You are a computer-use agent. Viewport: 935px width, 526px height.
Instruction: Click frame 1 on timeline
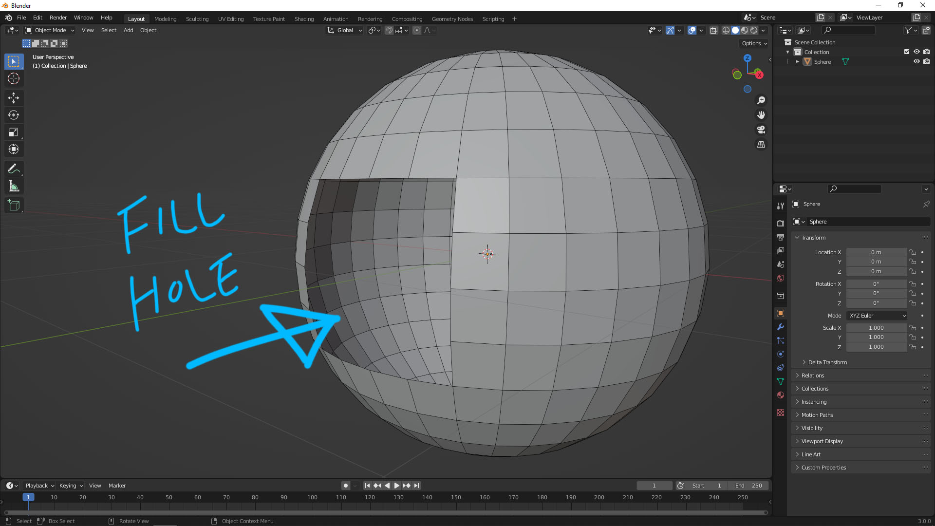click(28, 497)
